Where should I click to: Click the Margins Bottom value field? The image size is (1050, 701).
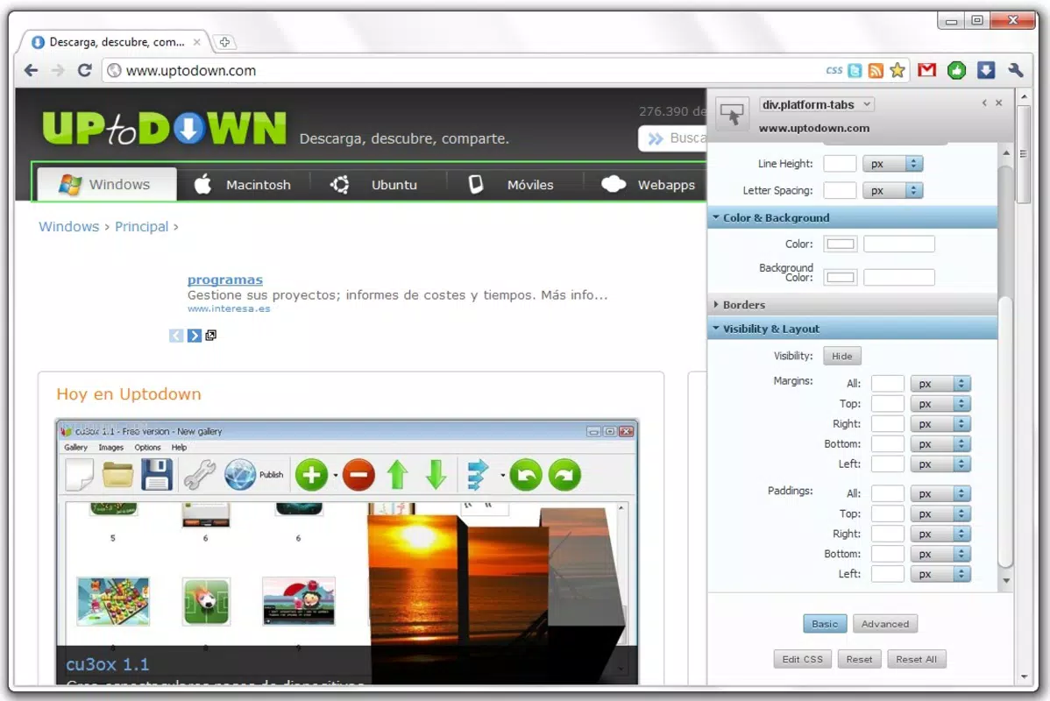pos(887,444)
